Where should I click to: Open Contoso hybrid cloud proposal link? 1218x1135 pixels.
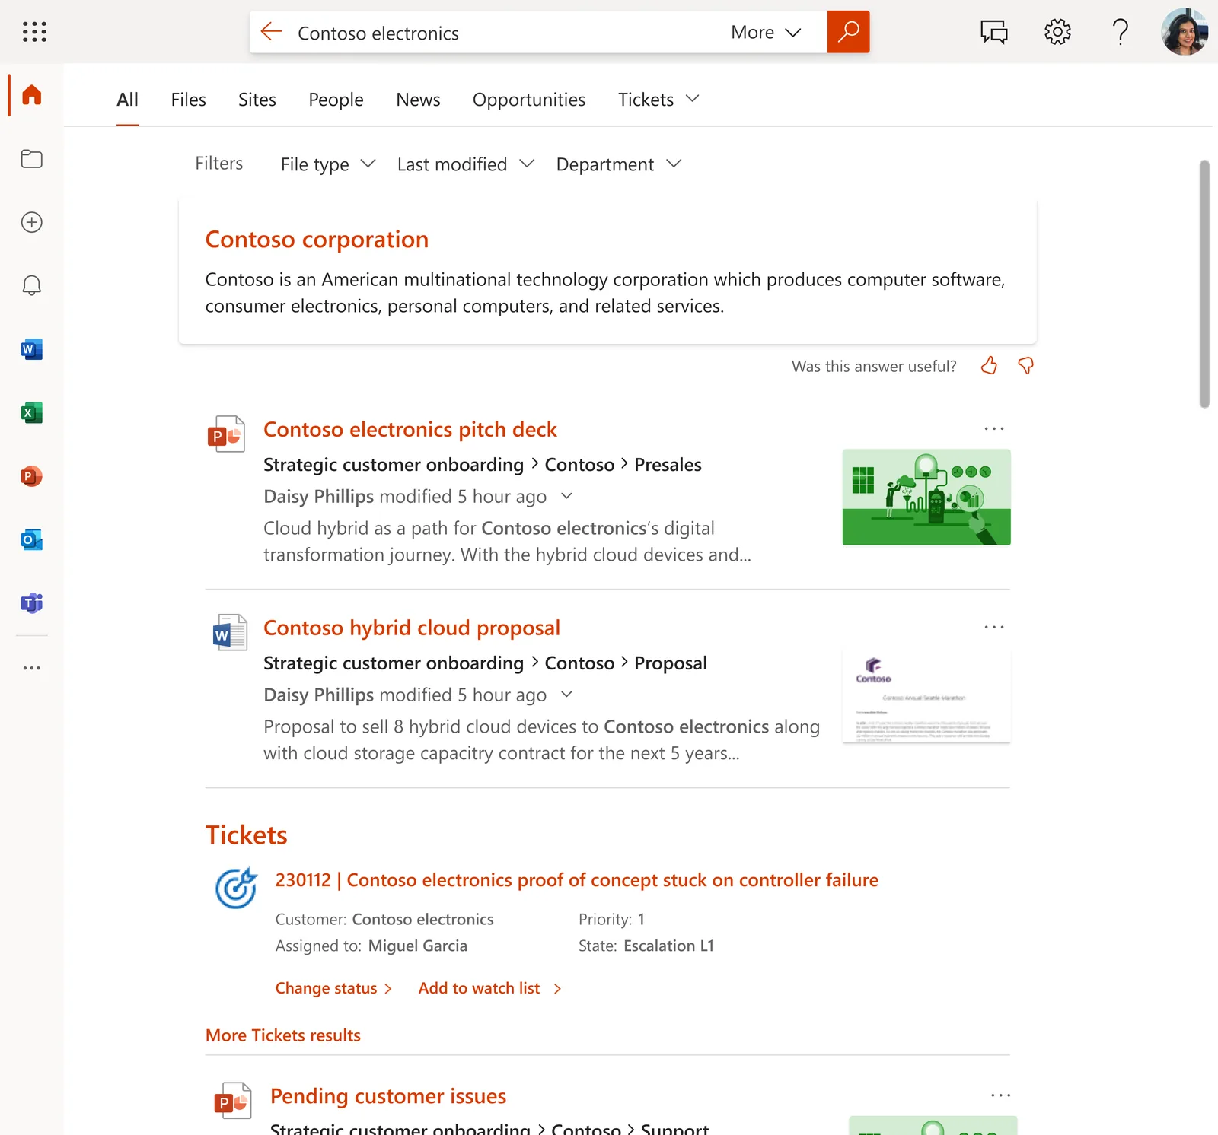pos(412,628)
